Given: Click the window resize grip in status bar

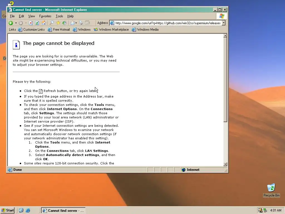Looking at the screenshot, I should (226, 171).
